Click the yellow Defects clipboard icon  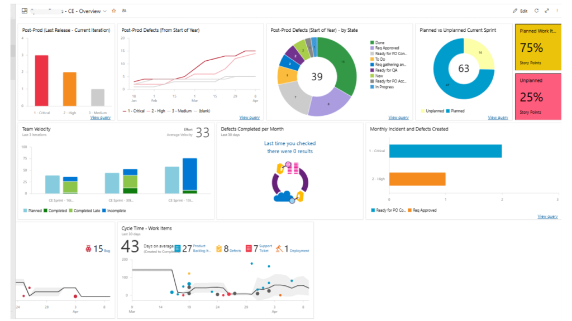pos(219,249)
